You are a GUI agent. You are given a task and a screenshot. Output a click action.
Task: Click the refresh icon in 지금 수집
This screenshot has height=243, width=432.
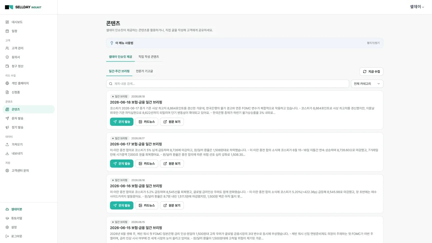[365, 72]
